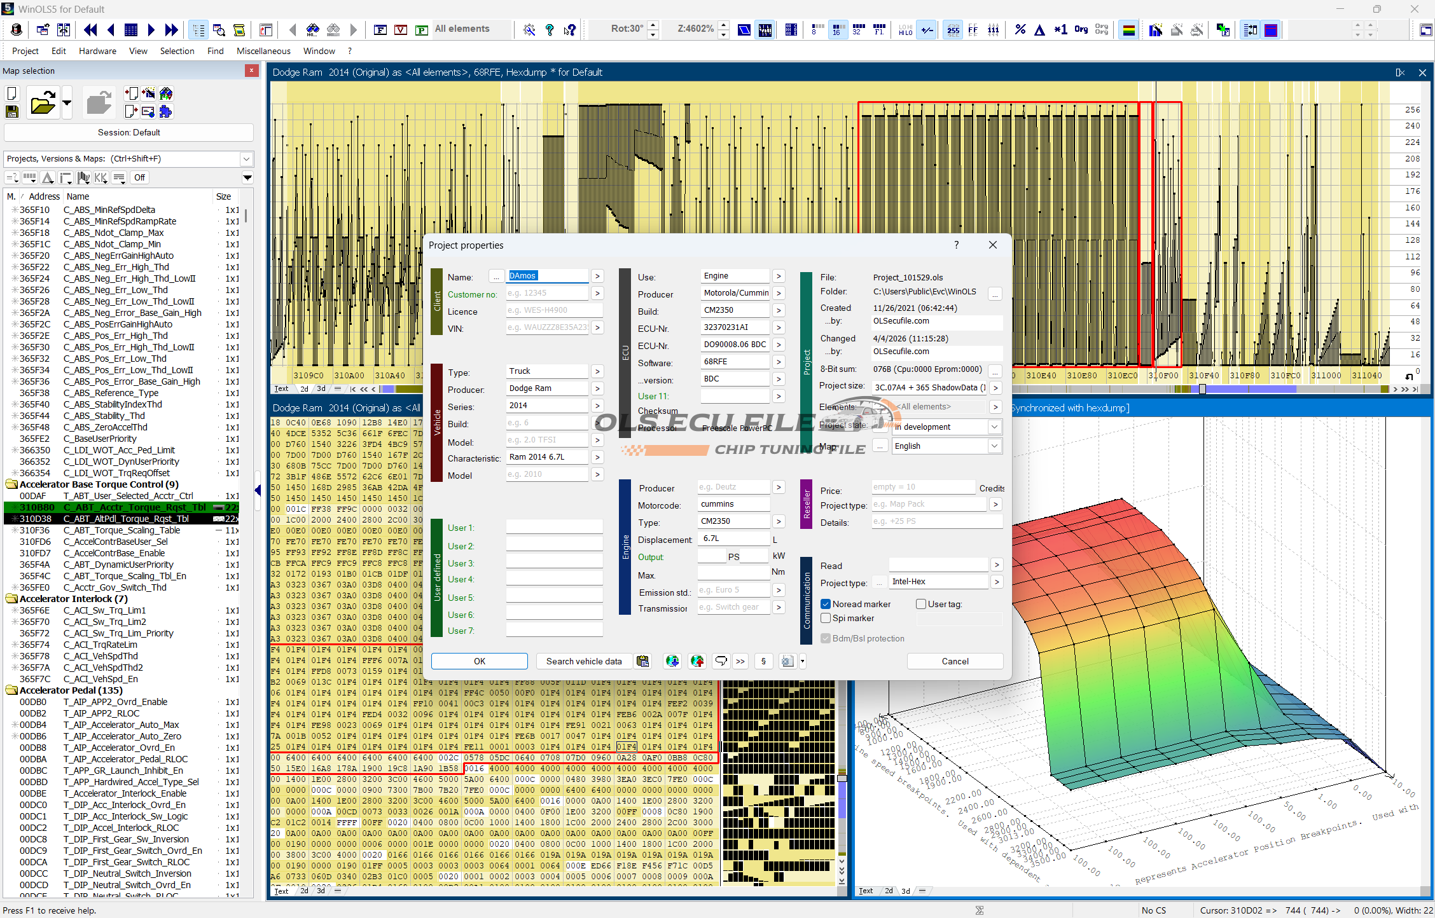This screenshot has width=1435, height=918.
Task: Click the Search vehicle data button
Action: pyautogui.click(x=583, y=661)
